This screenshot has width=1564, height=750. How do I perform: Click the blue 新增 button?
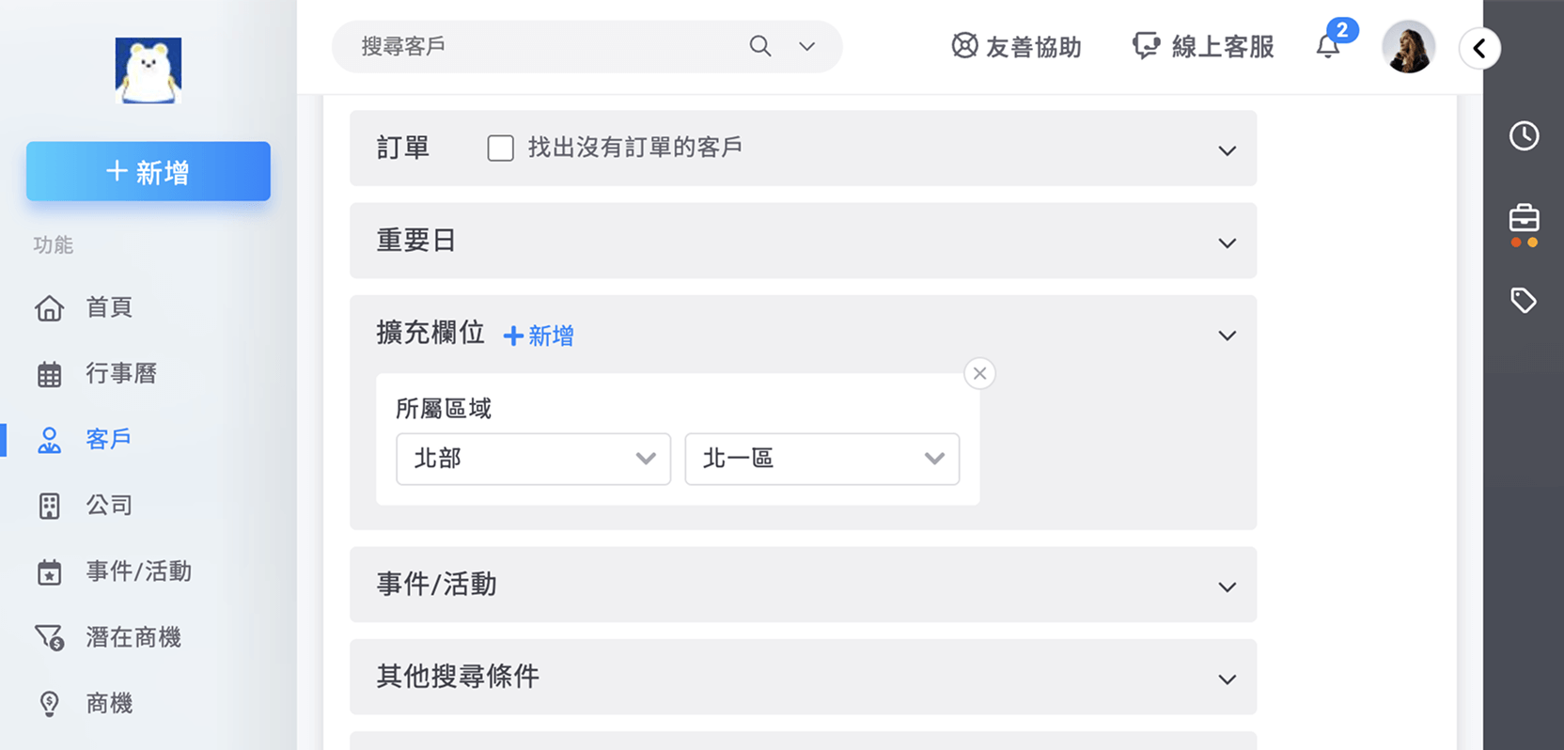point(149,171)
